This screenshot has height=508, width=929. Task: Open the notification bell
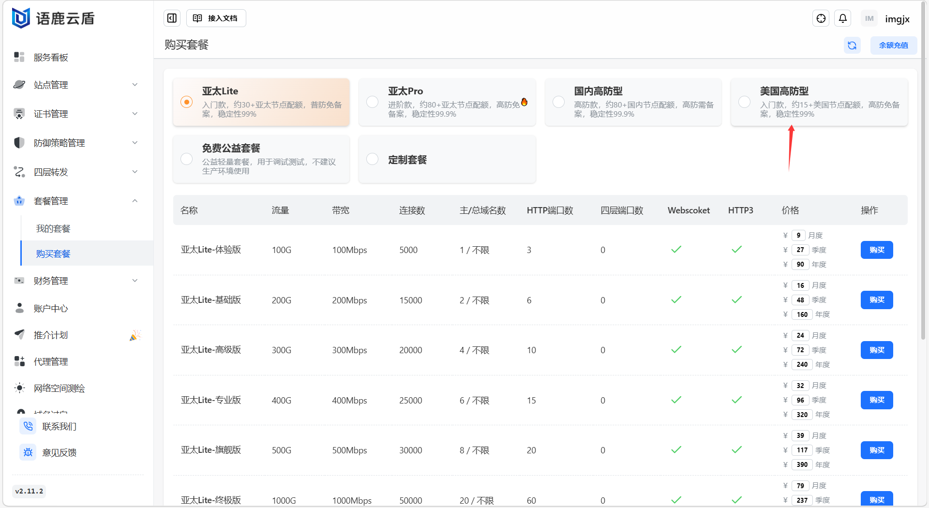pyautogui.click(x=842, y=18)
